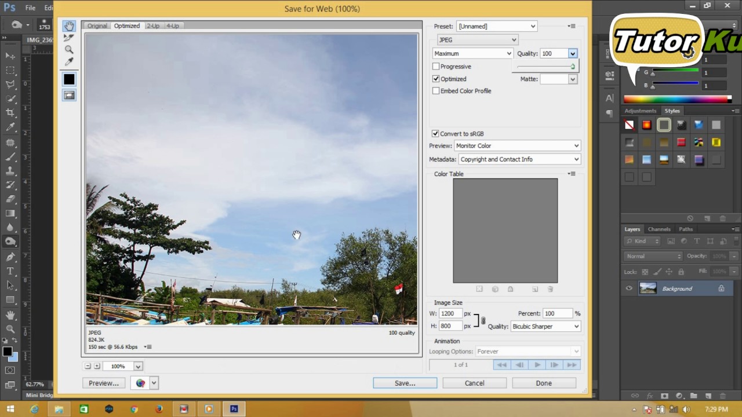This screenshot has height=417, width=742.
Task: Select the Gradient tool
Action: point(10,214)
